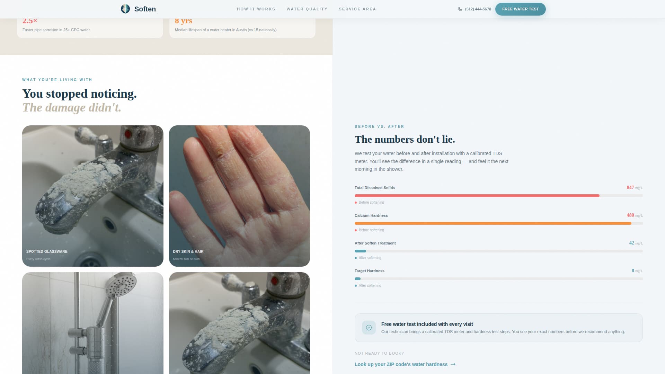Click the Calcium Hardness orange bar
Screen dimensions: 665x374
coord(493,223)
